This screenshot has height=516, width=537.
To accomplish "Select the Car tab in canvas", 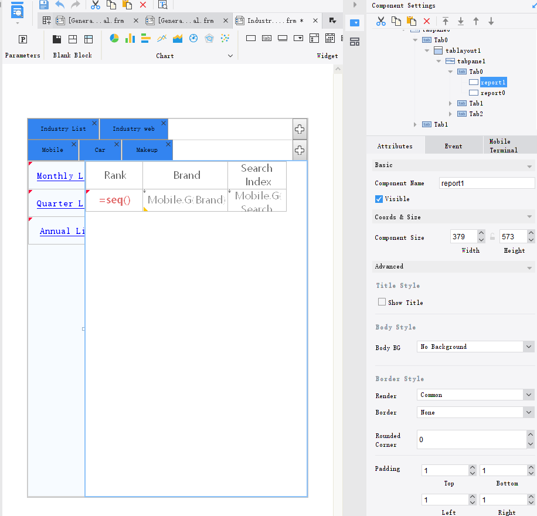I will click(100, 150).
